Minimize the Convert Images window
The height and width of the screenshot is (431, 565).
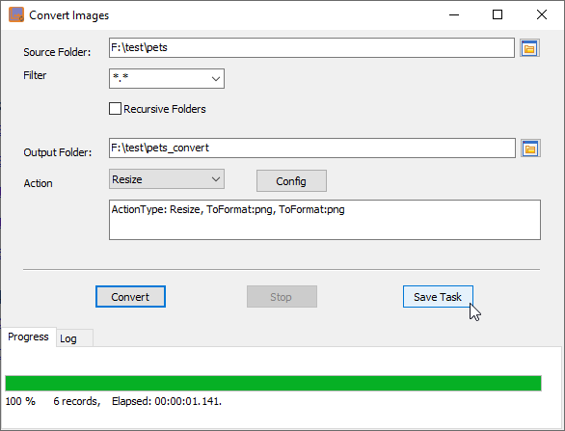pyautogui.click(x=454, y=14)
